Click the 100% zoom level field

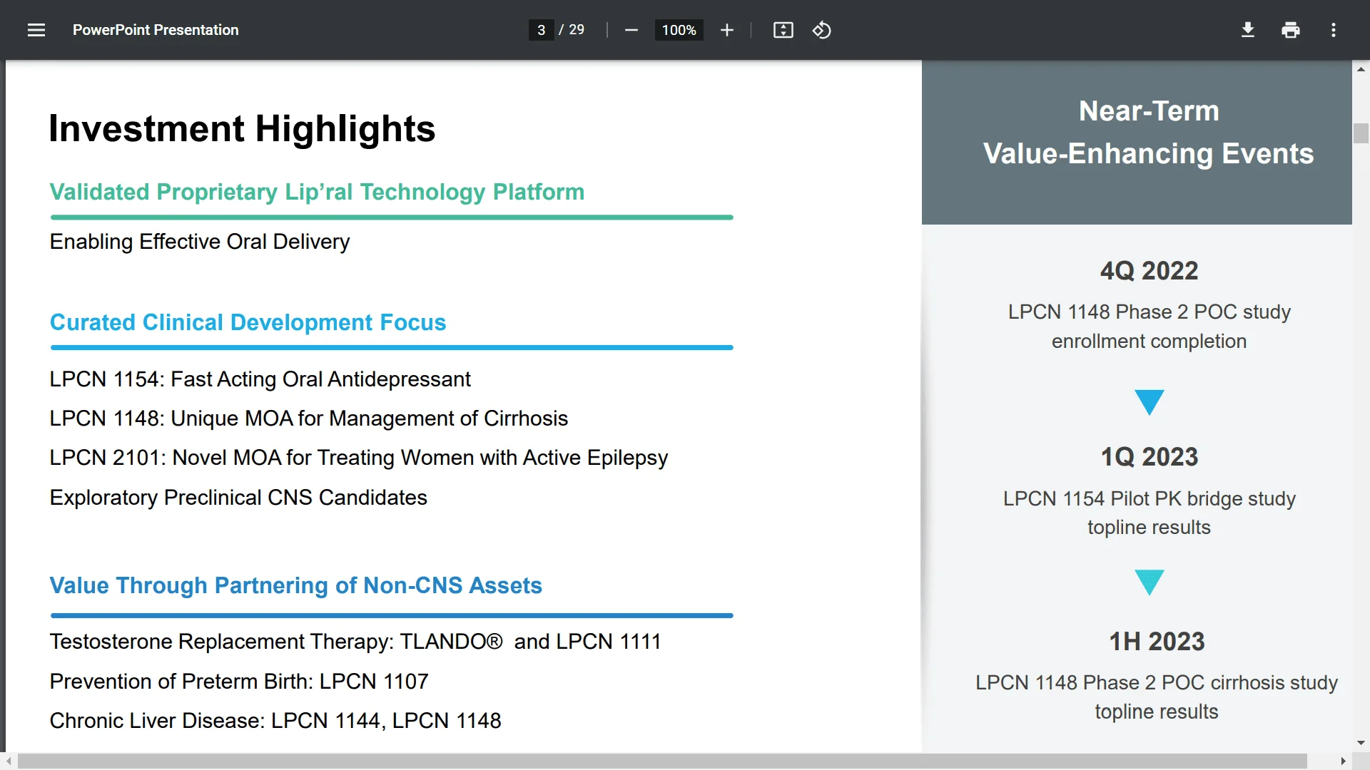679,30
